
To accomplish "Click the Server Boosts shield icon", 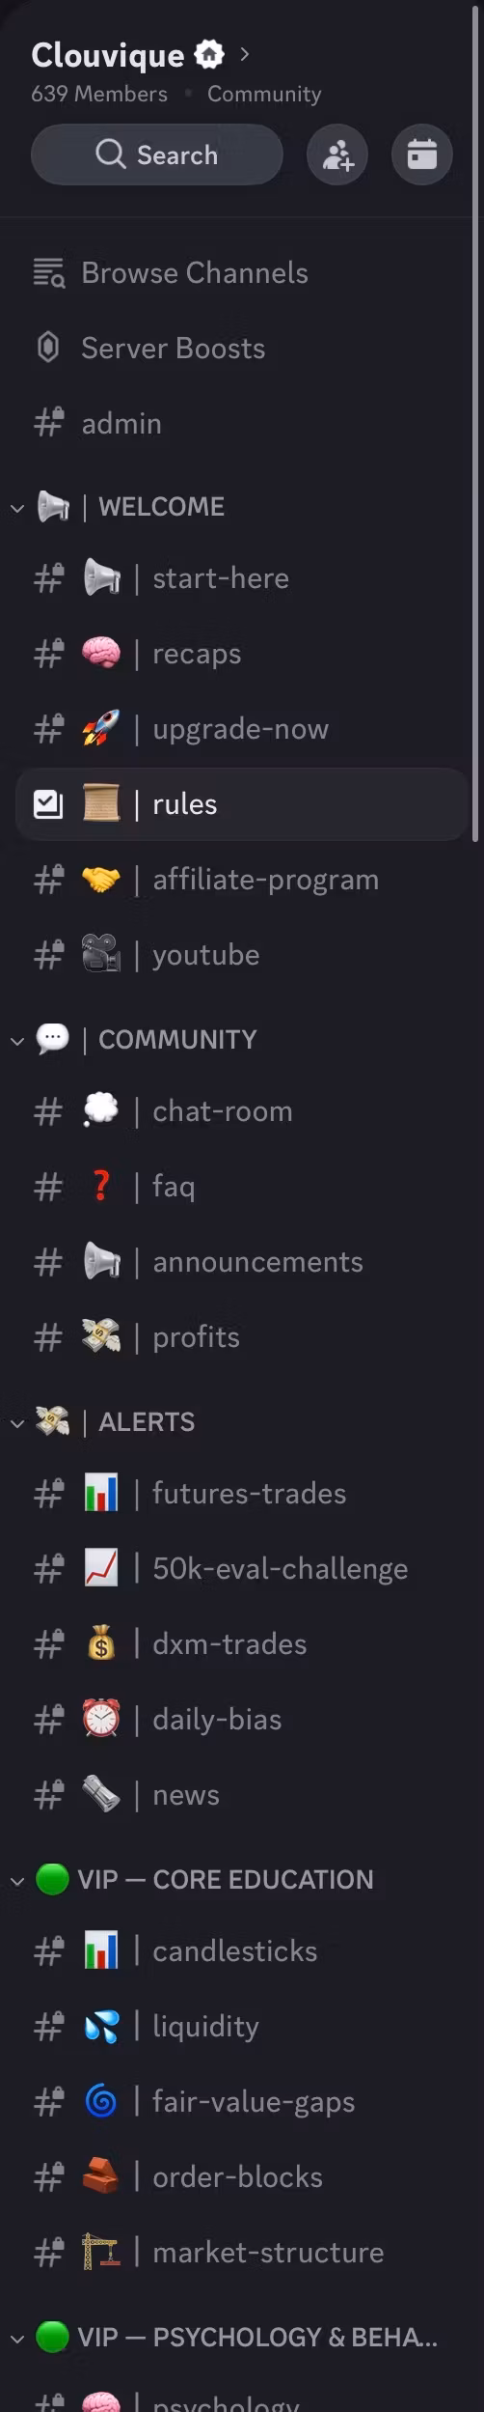I will tap(48, 348).
